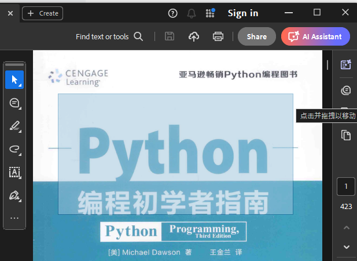Screen dimensions: 357x261
Task: Open the Help question mark icon
Action: (172, 13)
